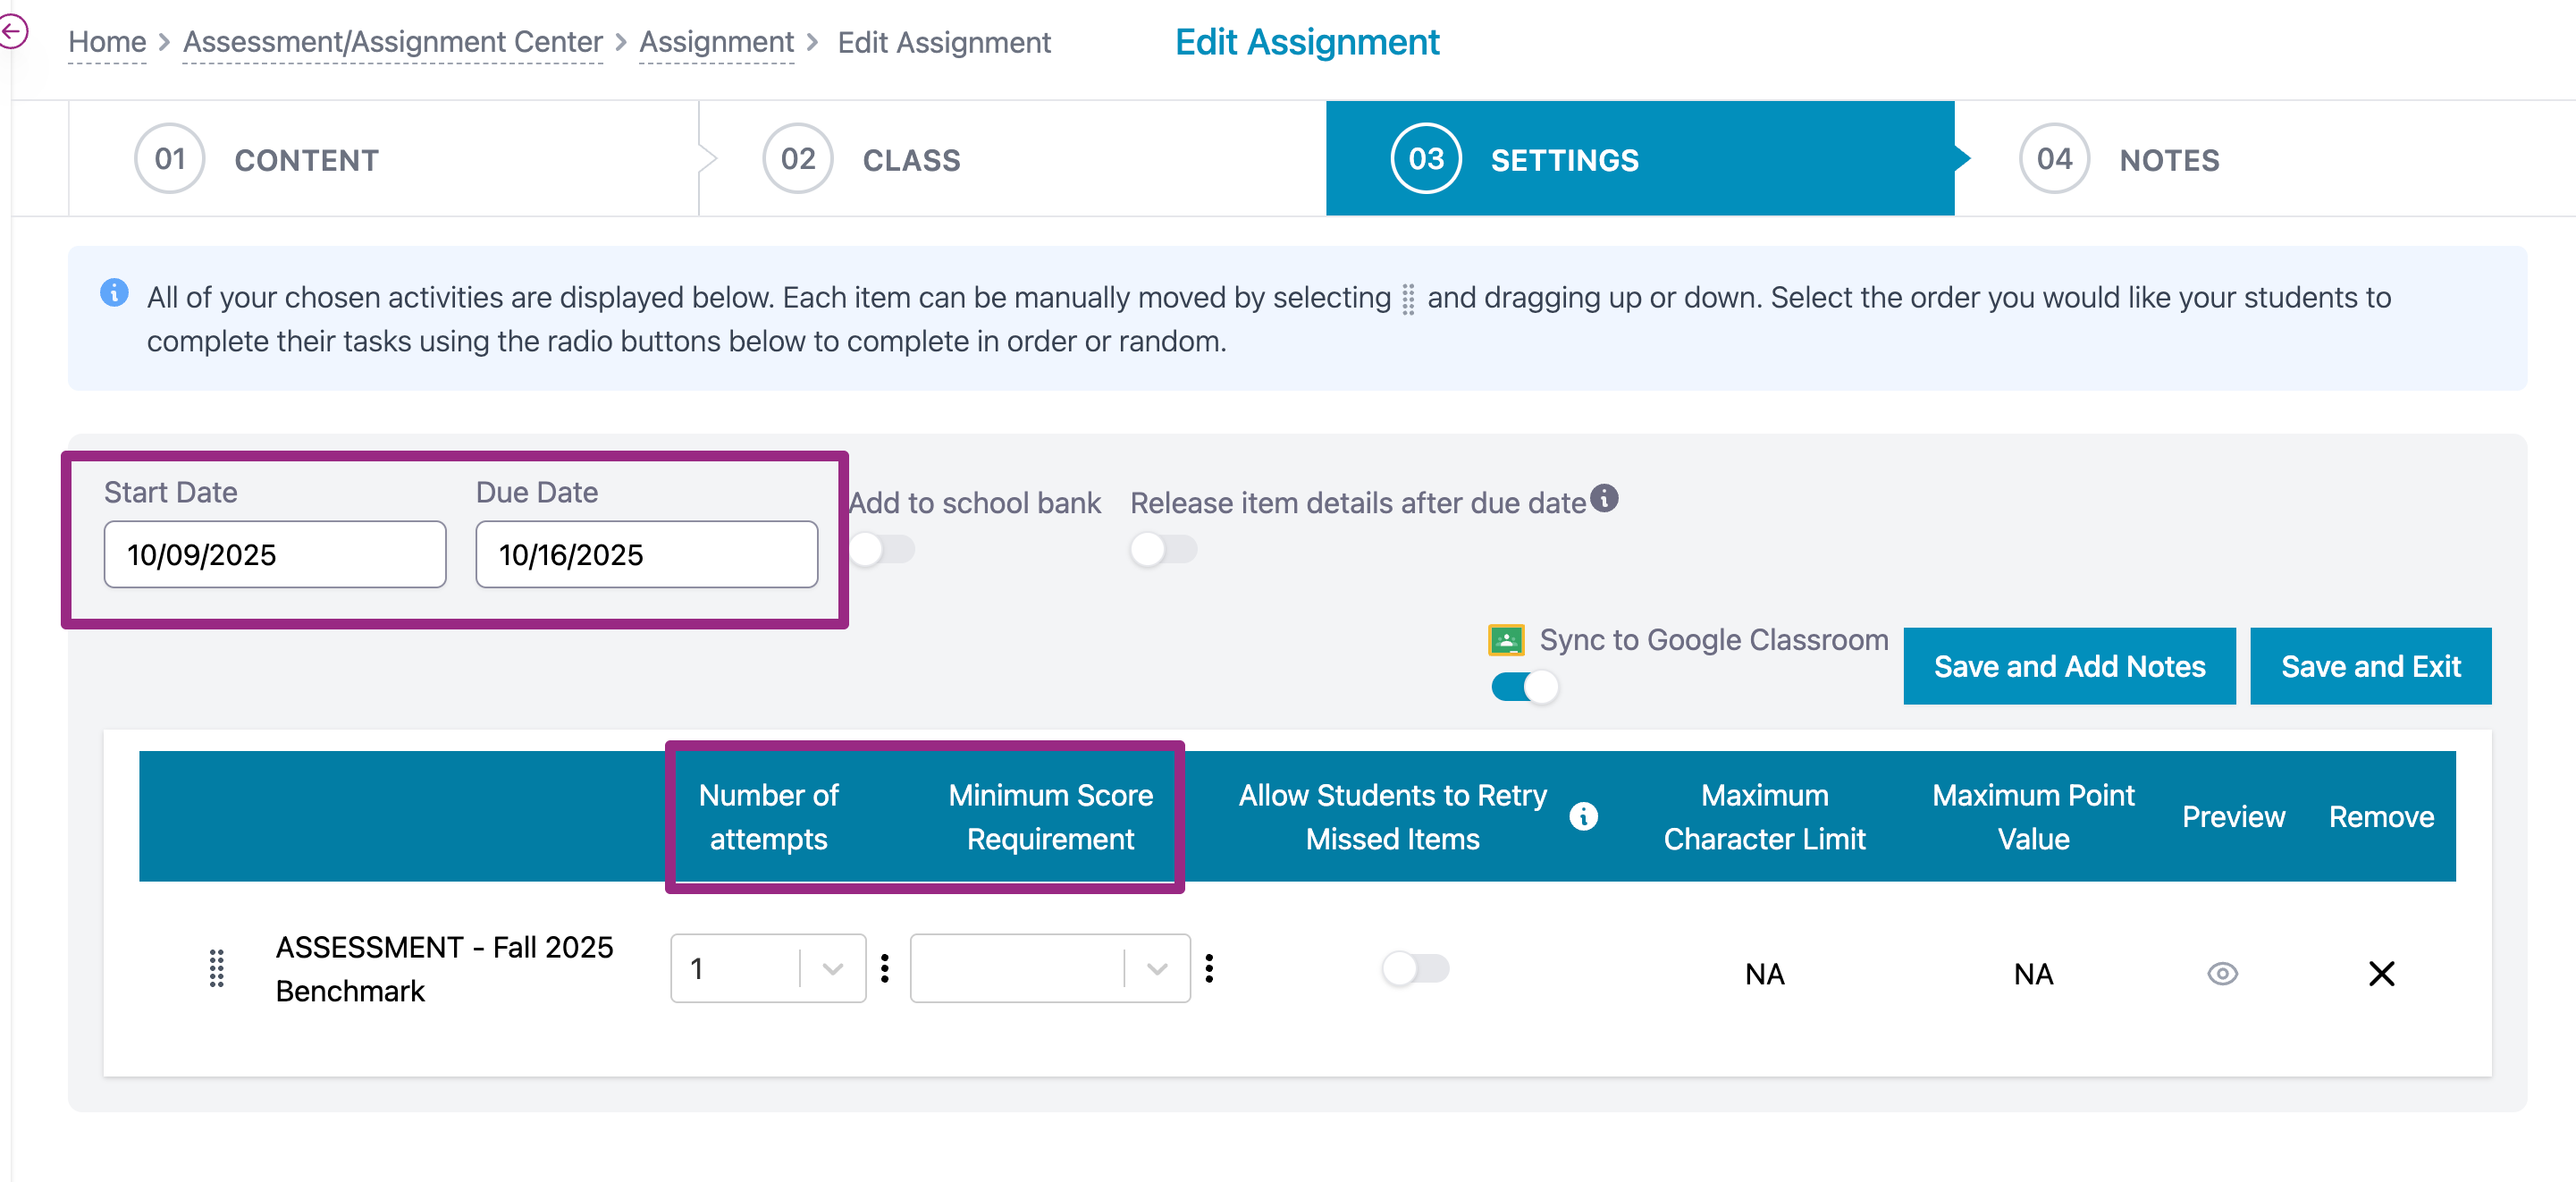This screenshot has height=1182, width=2576.
Task: Open the options dots after minimum score dropdown
Action: click(x=1209, y=968)
